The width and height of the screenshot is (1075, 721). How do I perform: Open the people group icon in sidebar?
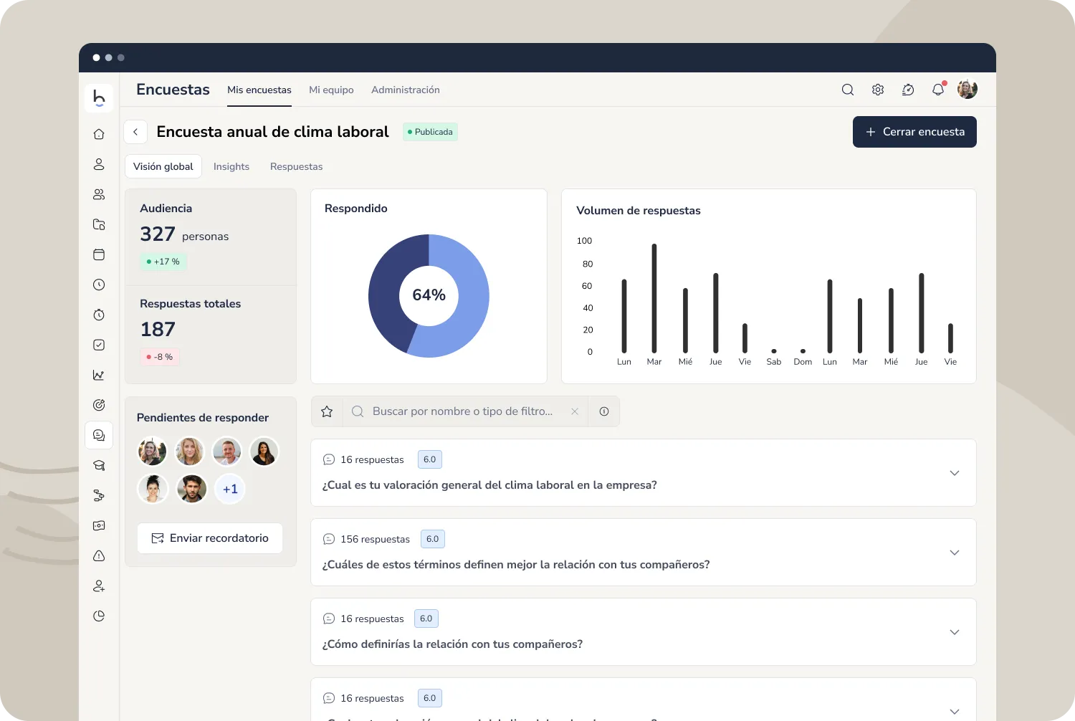[99, 194]
